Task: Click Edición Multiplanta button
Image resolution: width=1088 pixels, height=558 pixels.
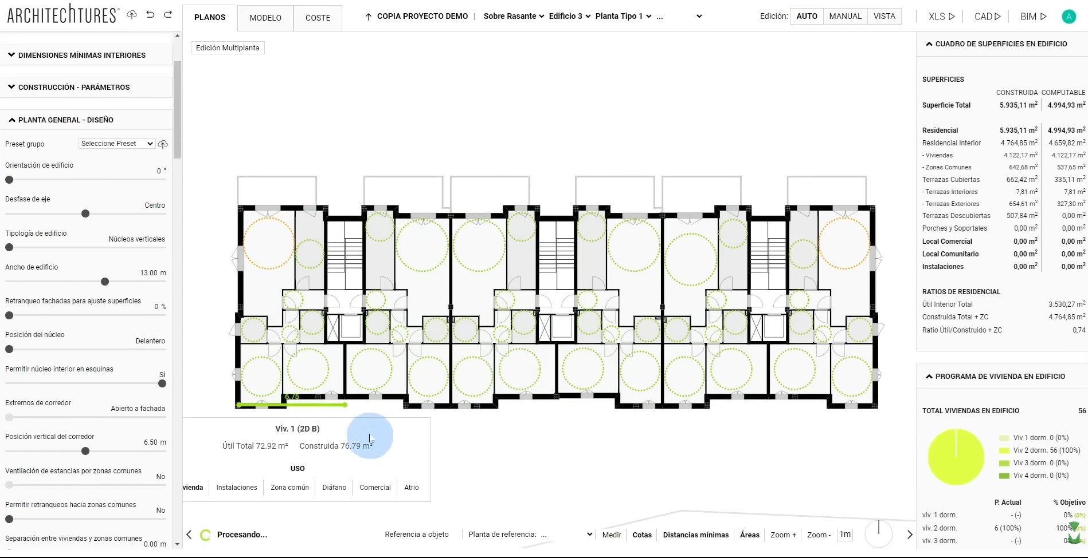Action: (228, 48)
